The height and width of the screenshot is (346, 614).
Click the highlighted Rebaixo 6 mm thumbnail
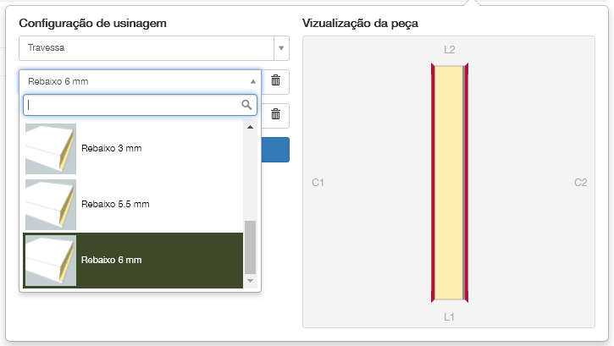click(50, 260)
